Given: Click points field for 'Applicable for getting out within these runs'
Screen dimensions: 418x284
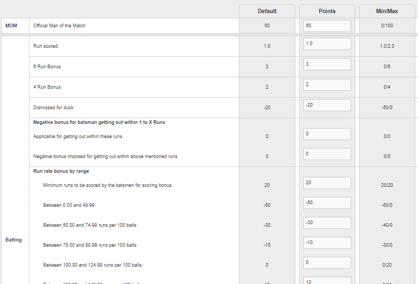Looking at the screenshot, I should pyautogui.click(x=327, y=134).
